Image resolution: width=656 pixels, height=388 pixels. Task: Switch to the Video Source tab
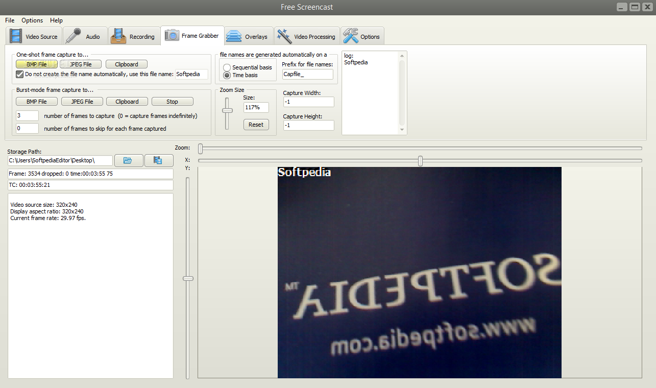pyautogui.click(x=34, y=36)
